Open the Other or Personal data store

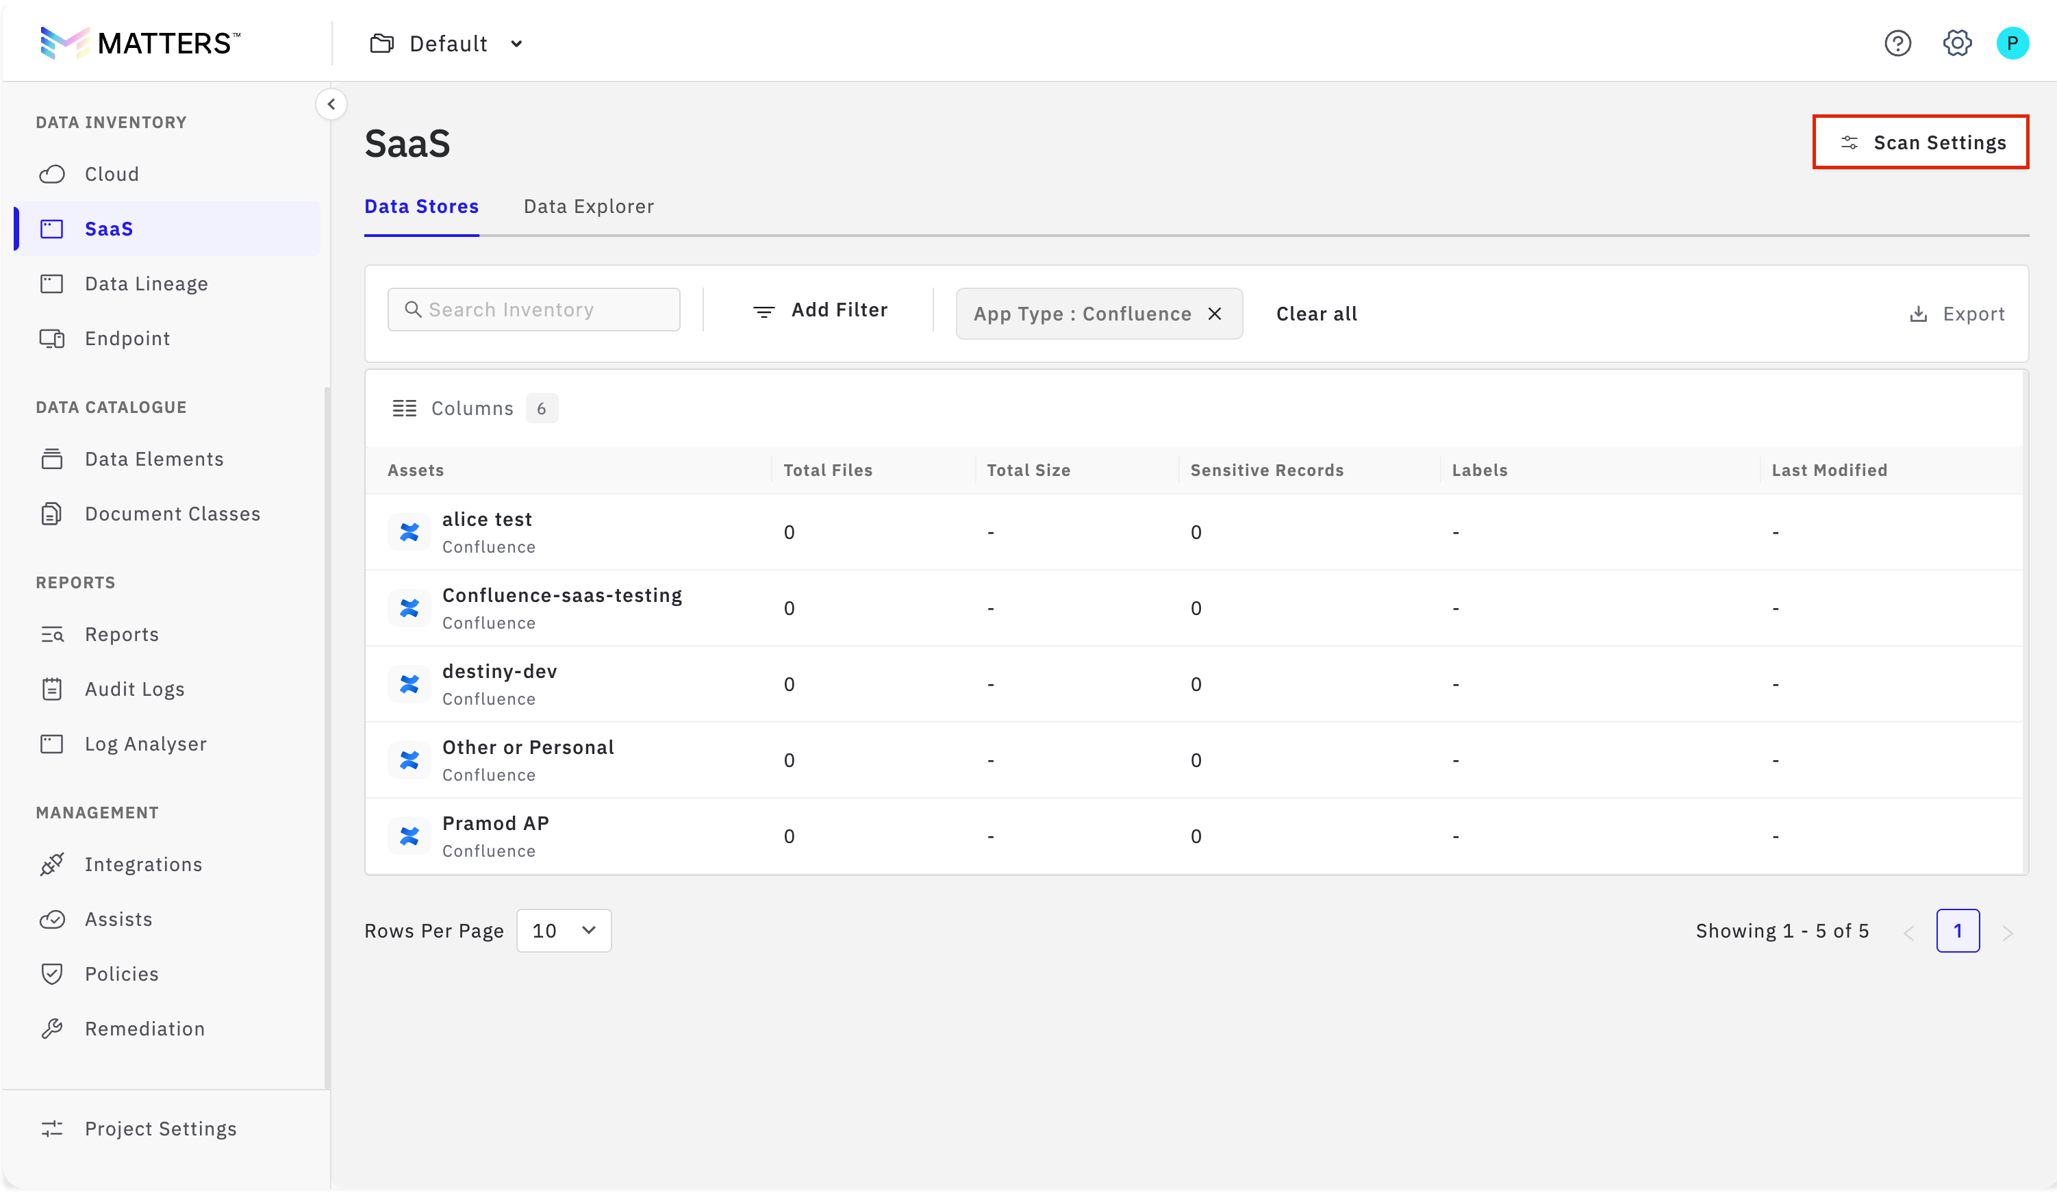(x=528, y=747)
